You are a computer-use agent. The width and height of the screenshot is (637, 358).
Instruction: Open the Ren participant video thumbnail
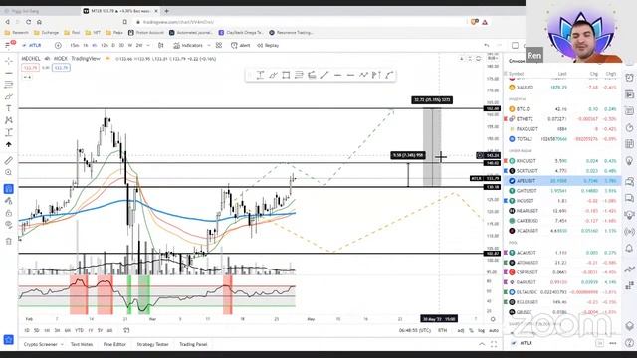point(581,31)
